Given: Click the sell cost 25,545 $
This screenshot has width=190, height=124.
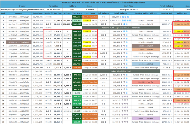Looking at the screenshot, I should 67,111.
